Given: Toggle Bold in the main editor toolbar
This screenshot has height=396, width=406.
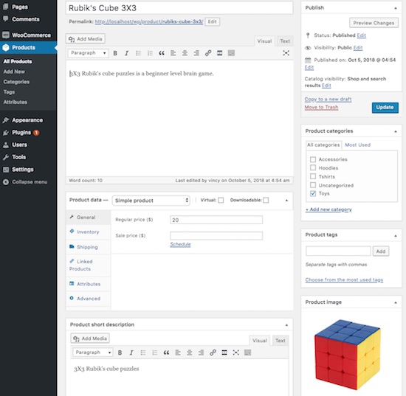Looking at the screenshot, I should click(115, 53).
